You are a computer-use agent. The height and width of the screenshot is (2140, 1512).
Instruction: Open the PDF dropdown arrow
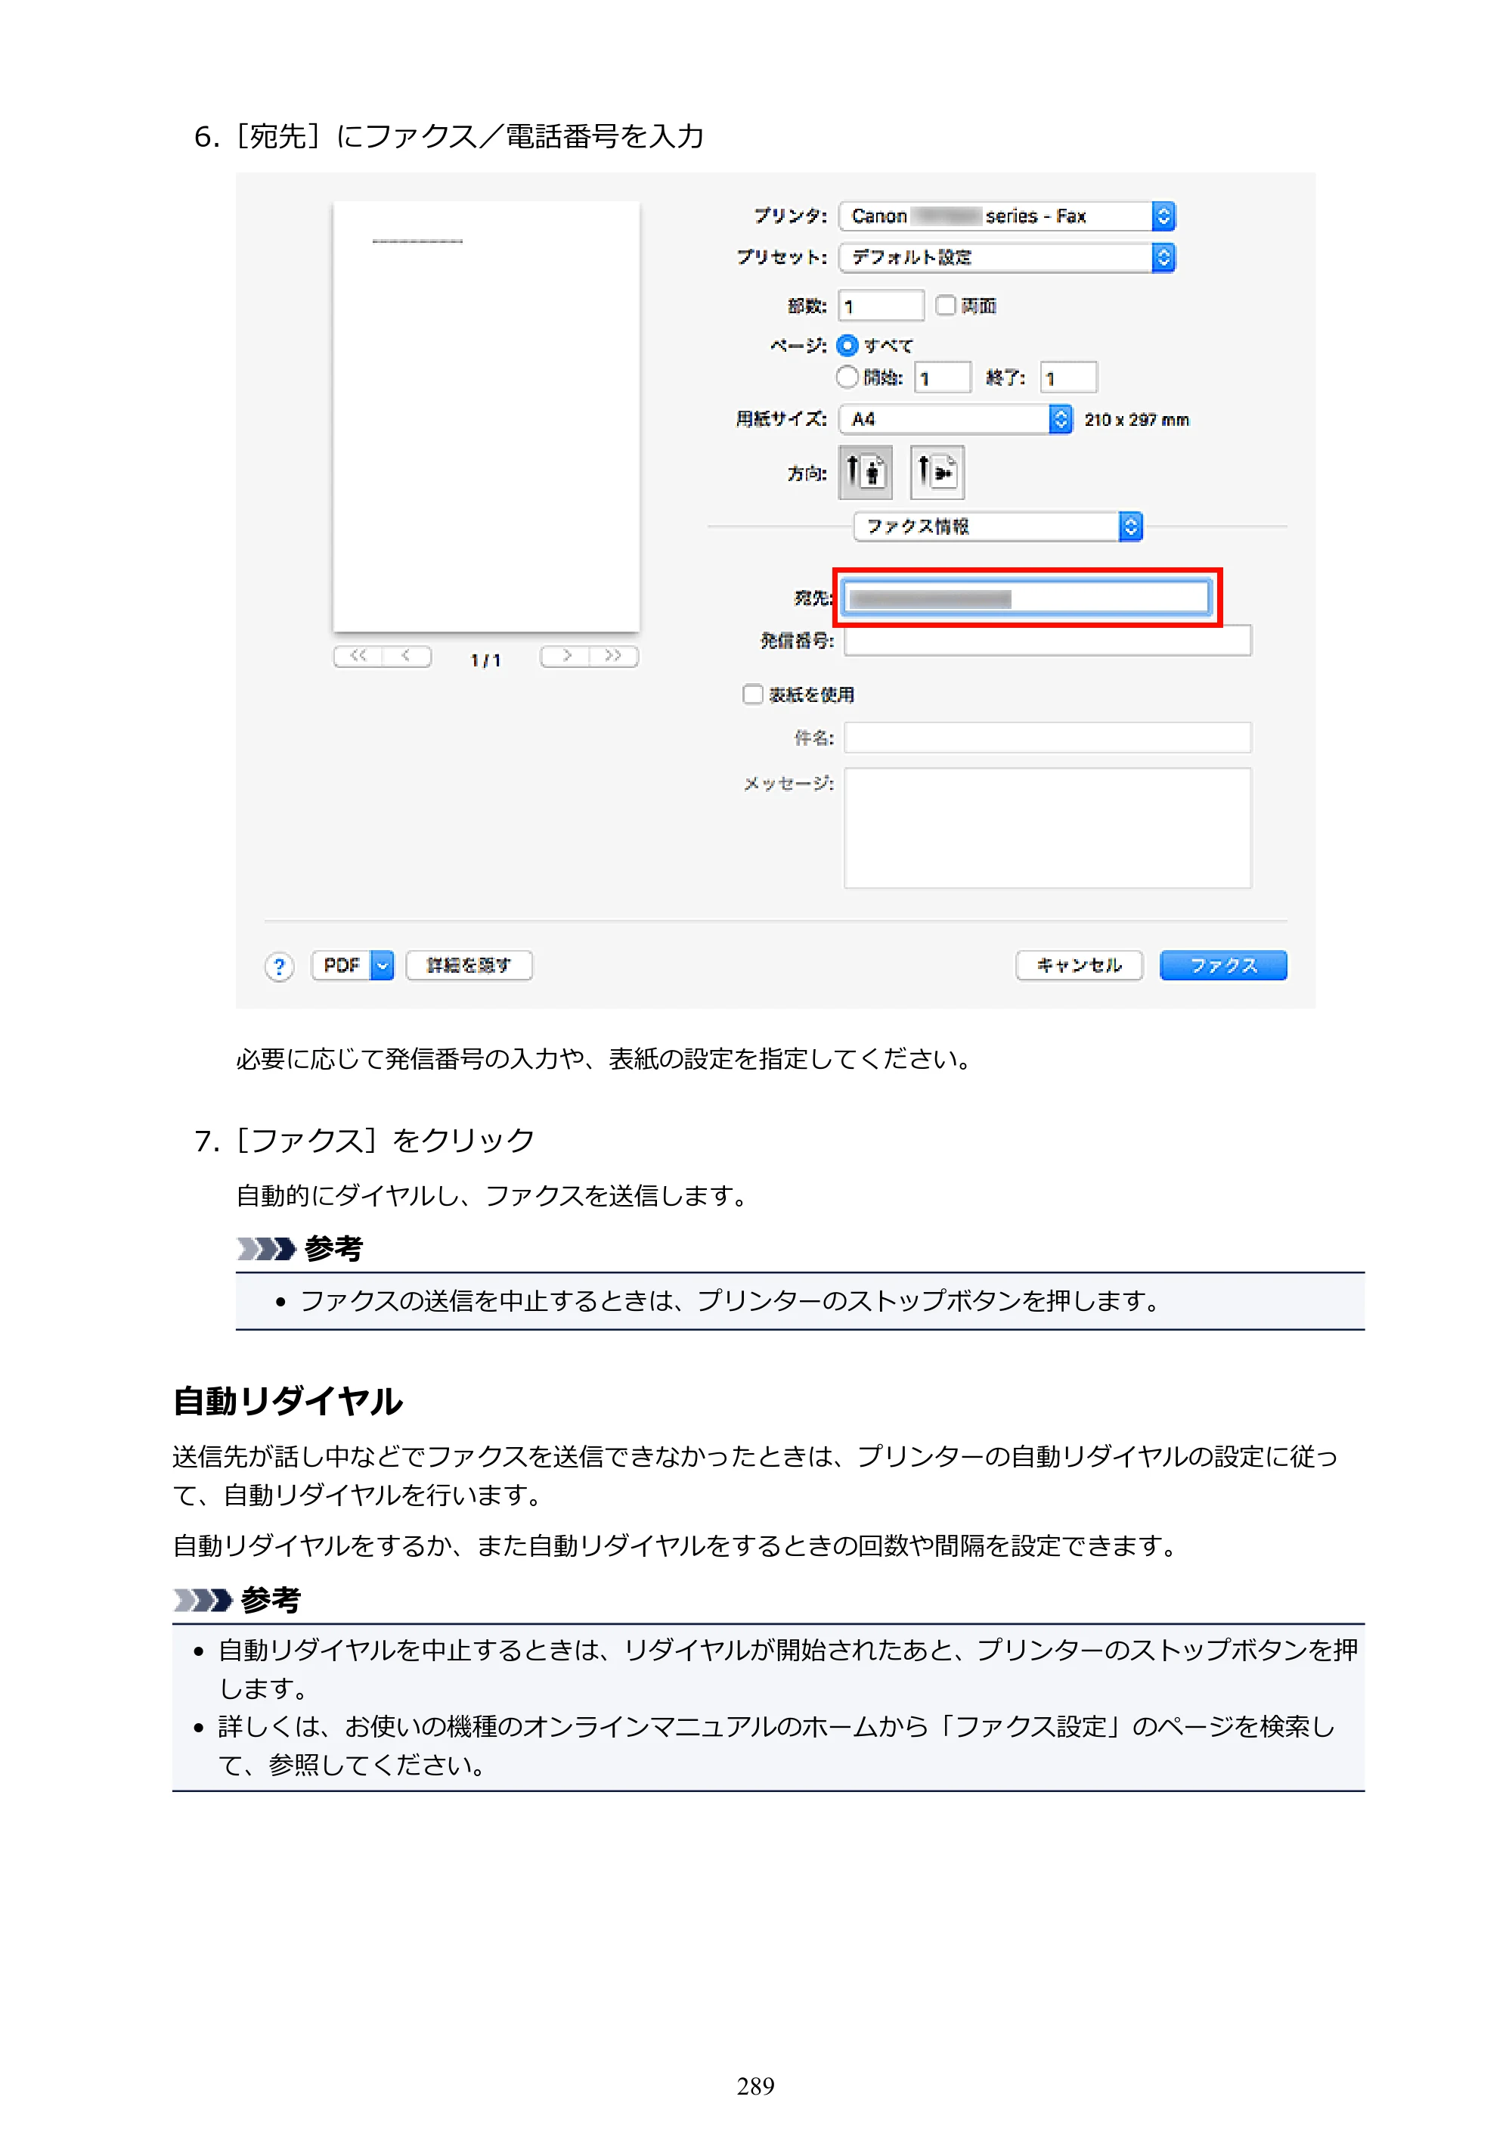coord(382,965)
